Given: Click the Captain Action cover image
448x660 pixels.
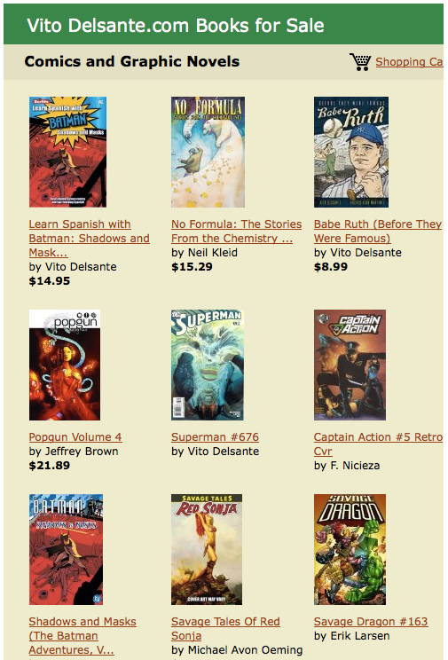Looking at the screenshot, I should pos(350,365).
